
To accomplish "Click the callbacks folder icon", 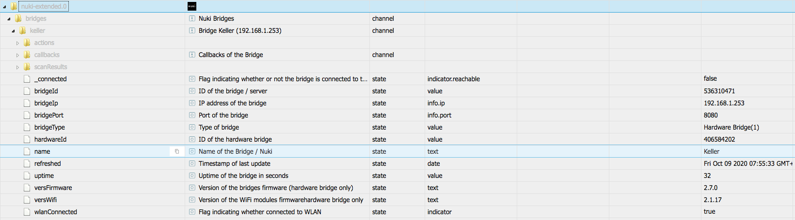I will pyautogui.click(x=27, y=55).
